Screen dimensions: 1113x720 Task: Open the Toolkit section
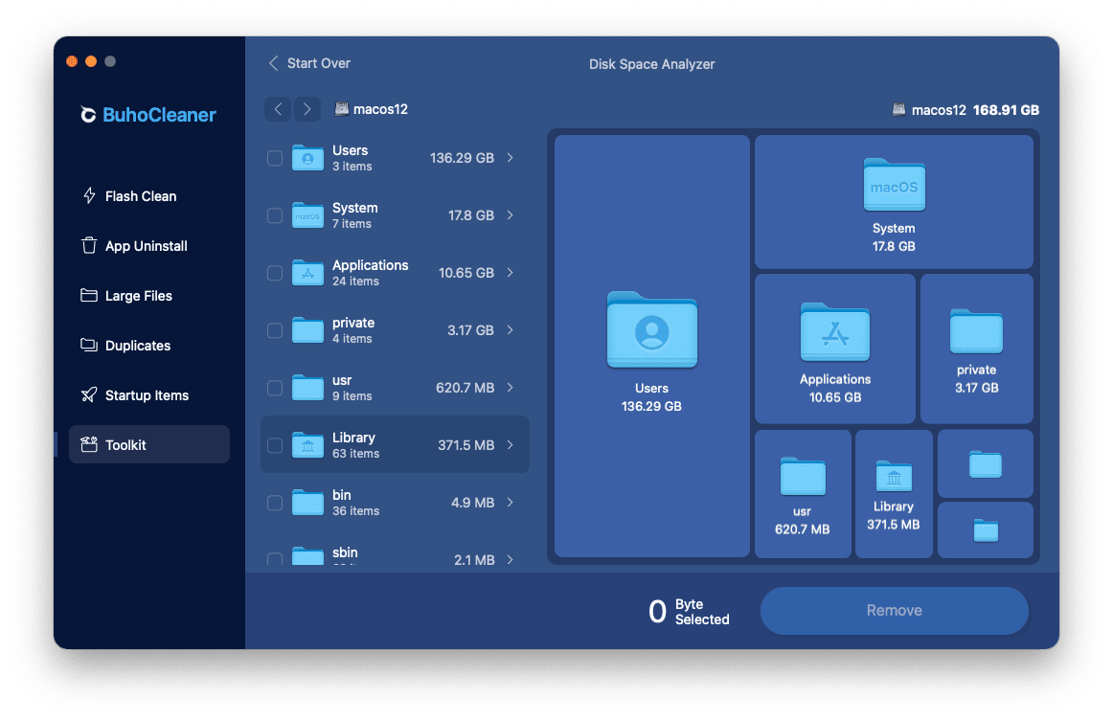click(x=131, y=444)
